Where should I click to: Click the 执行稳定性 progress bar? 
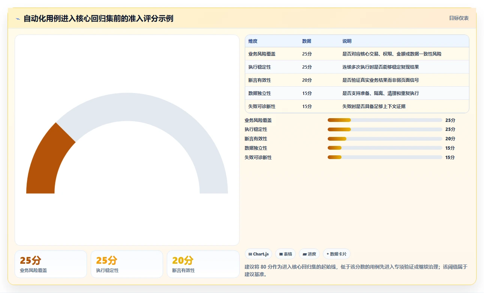tap(385, 129)
